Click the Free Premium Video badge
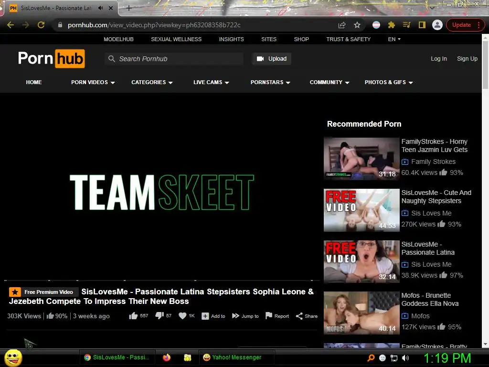This screenshot has height=367, width=489. [x=43, y=292]
